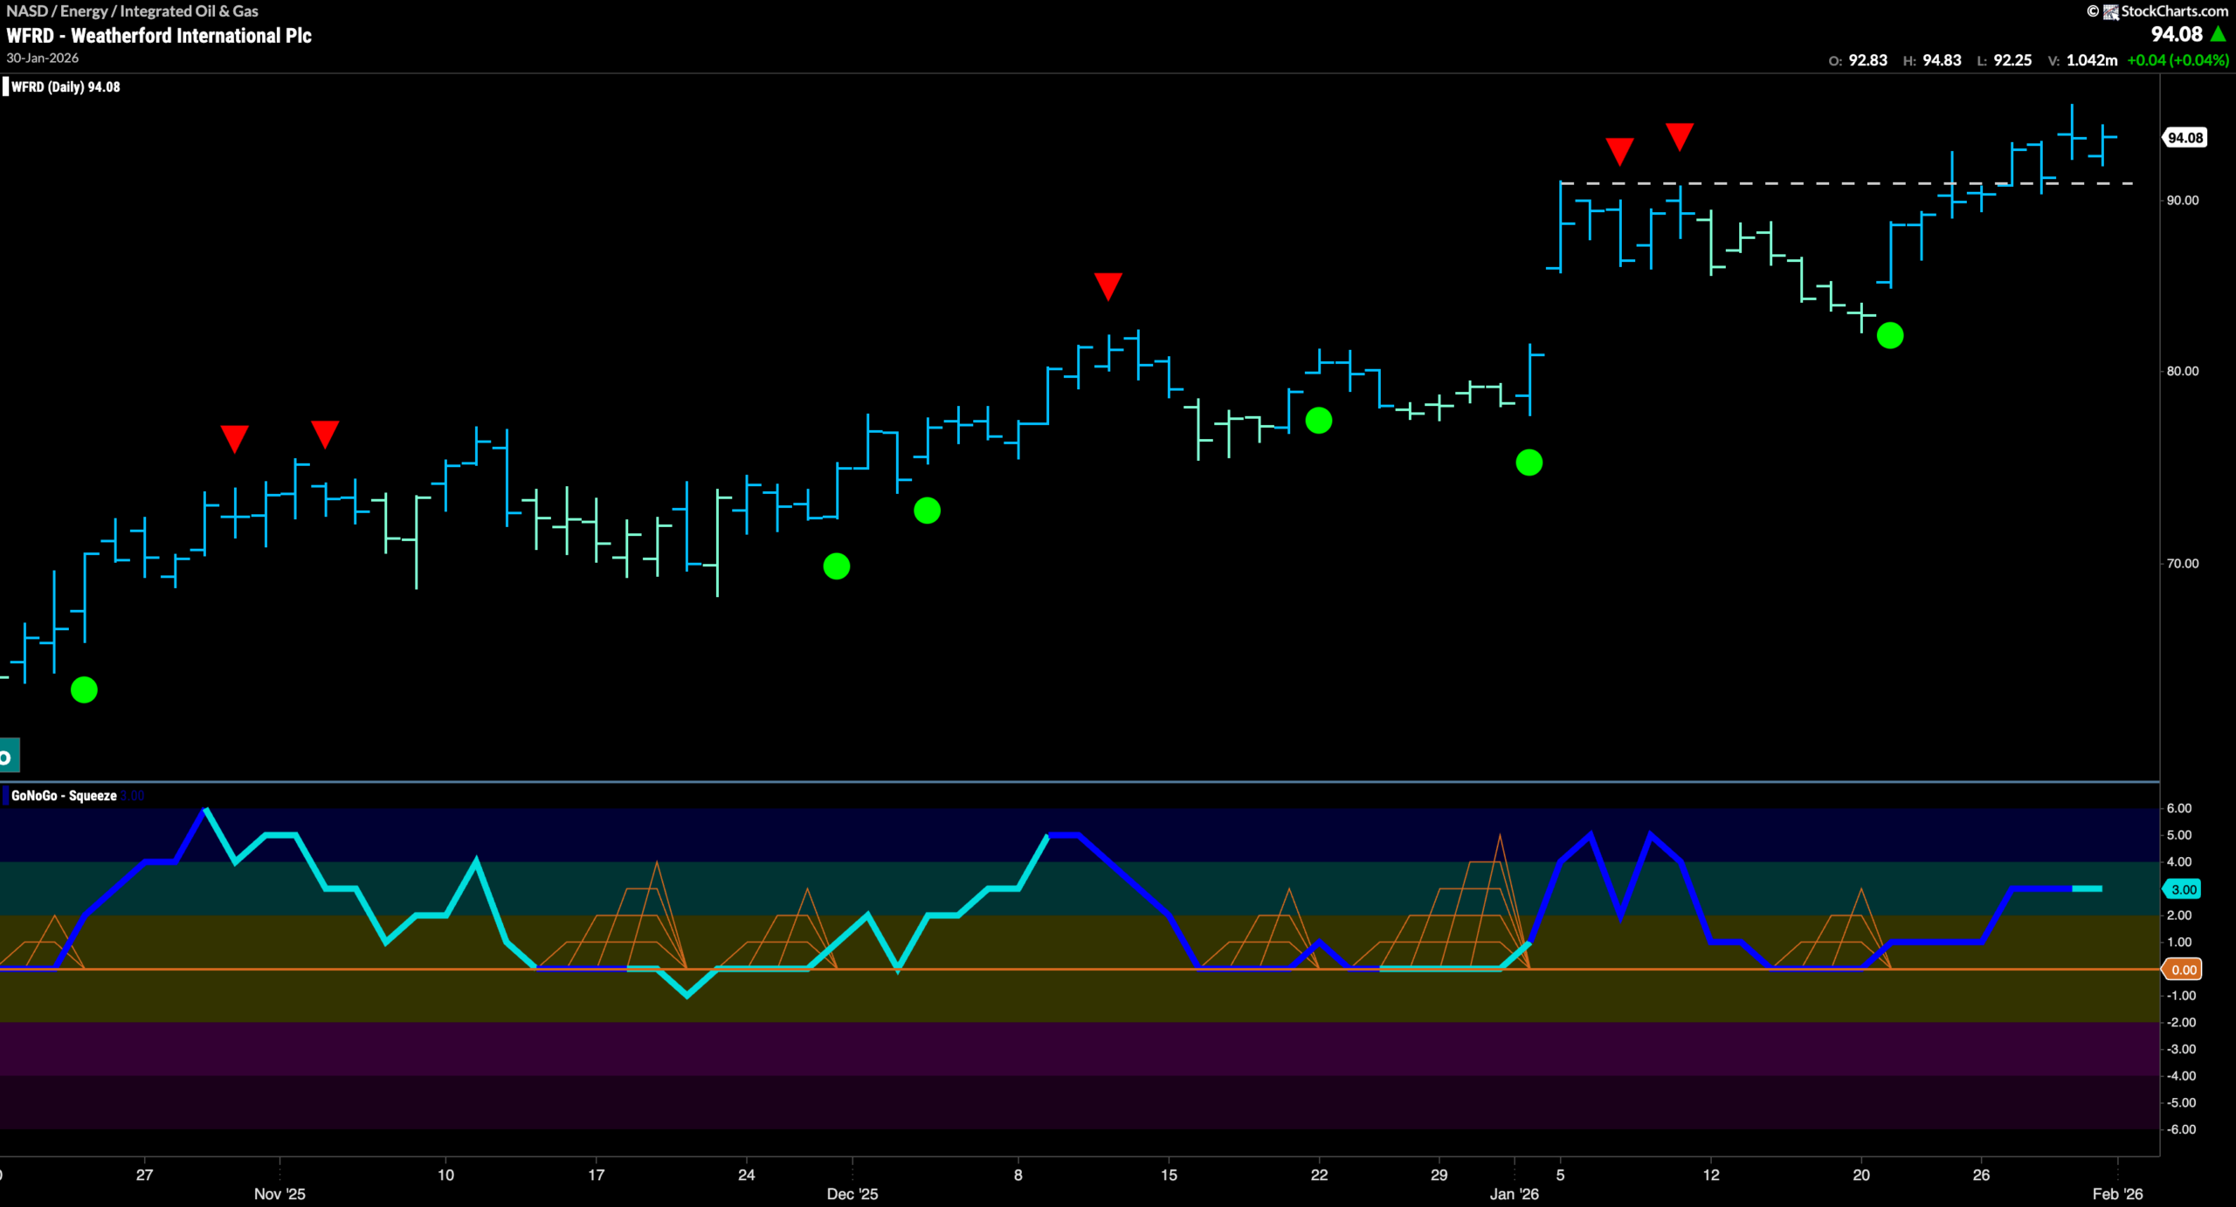Click the WFRD (Daily) 94.08 legend label
The height and width of the screenshot is (1207, 2236).
[66, 87]
